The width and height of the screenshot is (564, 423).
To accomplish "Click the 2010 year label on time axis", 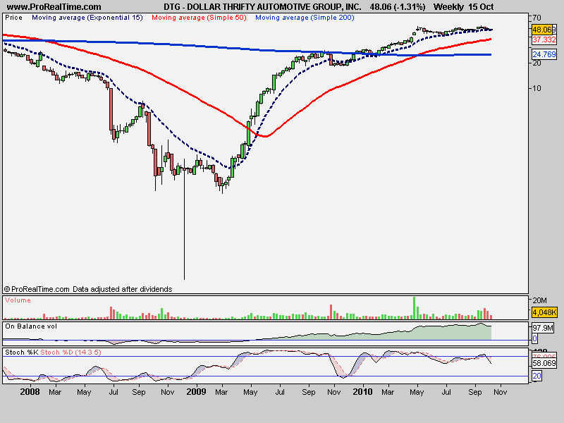I will pos(362,392).
